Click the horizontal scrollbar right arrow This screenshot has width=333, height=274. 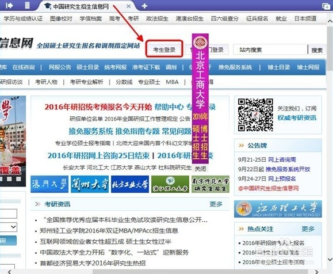tap(317, 272)
